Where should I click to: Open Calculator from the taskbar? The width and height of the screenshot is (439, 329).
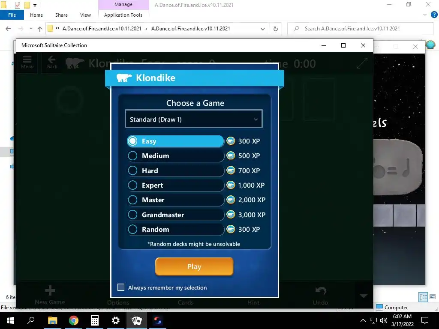pyautogui.click(x=95, y=320)
